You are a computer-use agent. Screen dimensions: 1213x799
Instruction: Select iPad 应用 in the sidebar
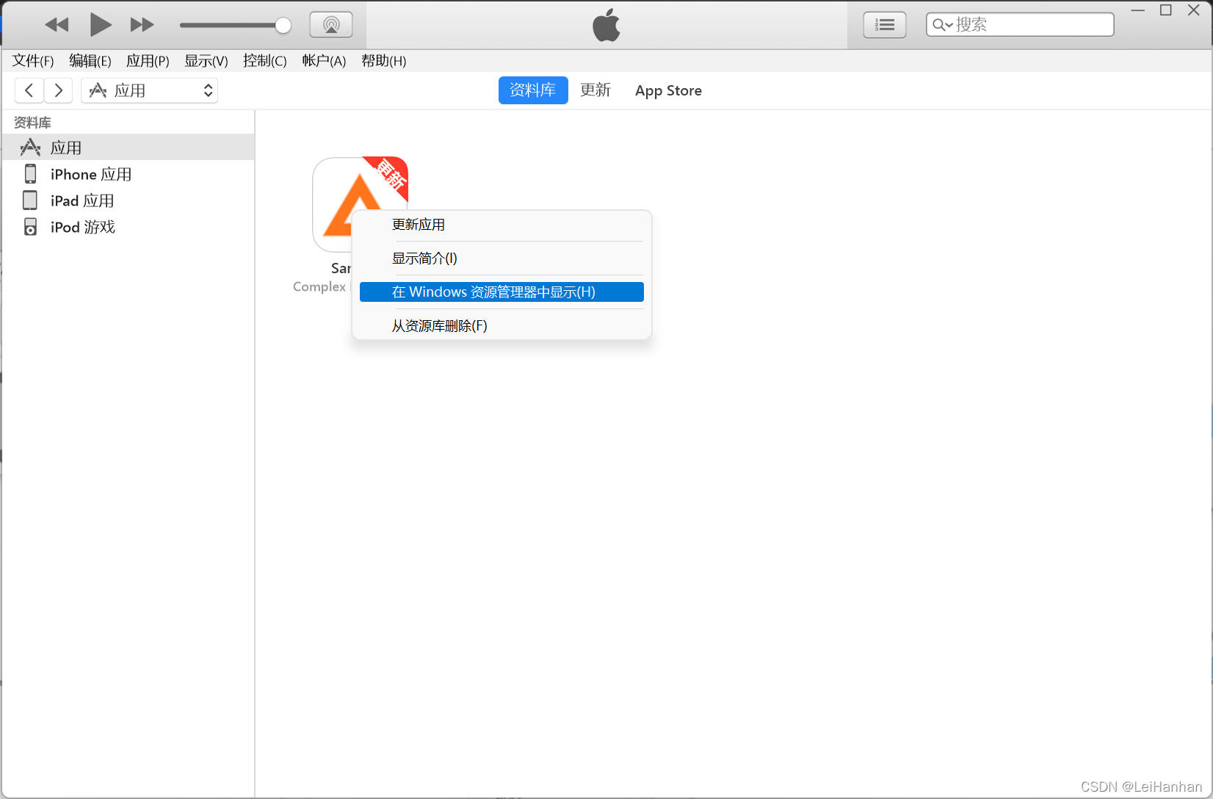pyautogui.click(x=128, y=200)
